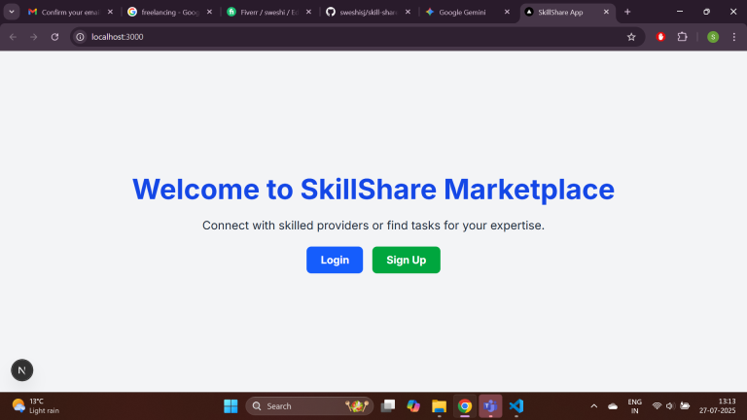The image size is (747, 420).
Task: Click the Next.js dev tools badge
Action: [21, 369]
